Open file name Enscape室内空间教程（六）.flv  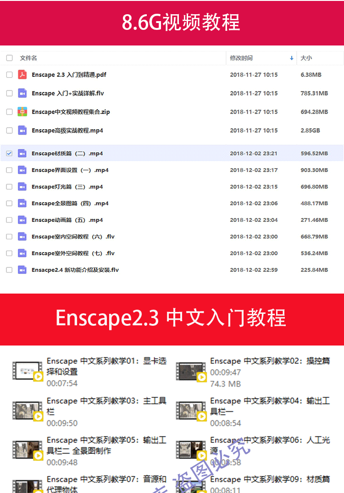[73, 237]
